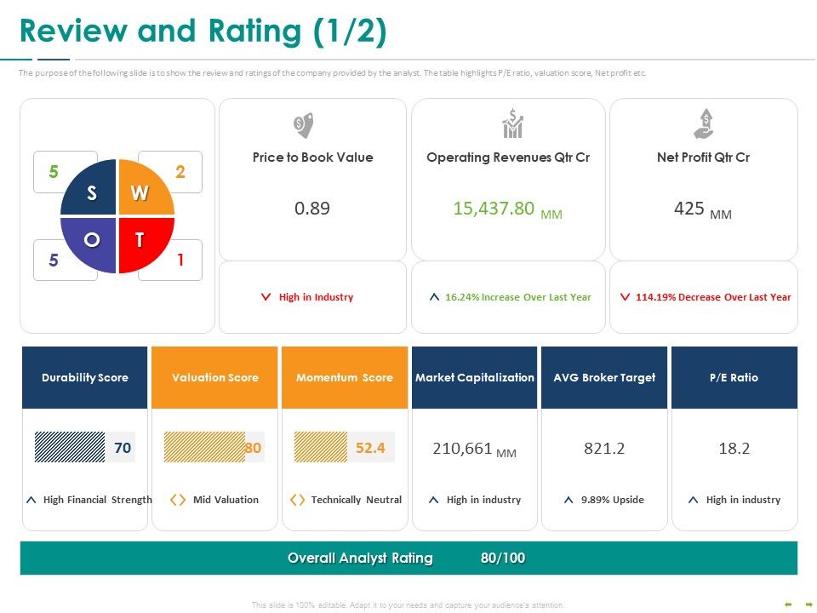Click the orange neutral chevrons beside Mid Valuation
This screenshot has width=817, height=613.
pyautogui.click(x=178, y=500)
